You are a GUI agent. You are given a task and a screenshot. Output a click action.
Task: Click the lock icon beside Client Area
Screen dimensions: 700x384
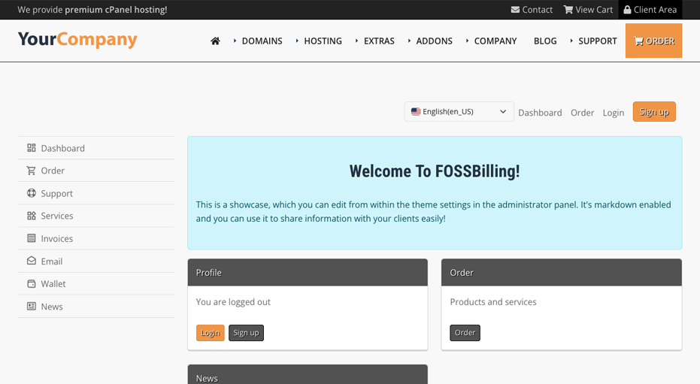coord(627,10)
